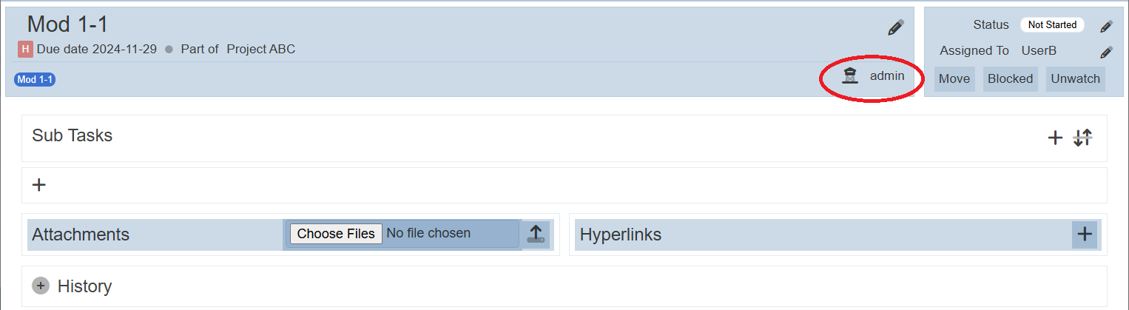This screenshot has height=310, width=1129.
Task: Click the upload icon in Attachments
Action: [536, 234]
